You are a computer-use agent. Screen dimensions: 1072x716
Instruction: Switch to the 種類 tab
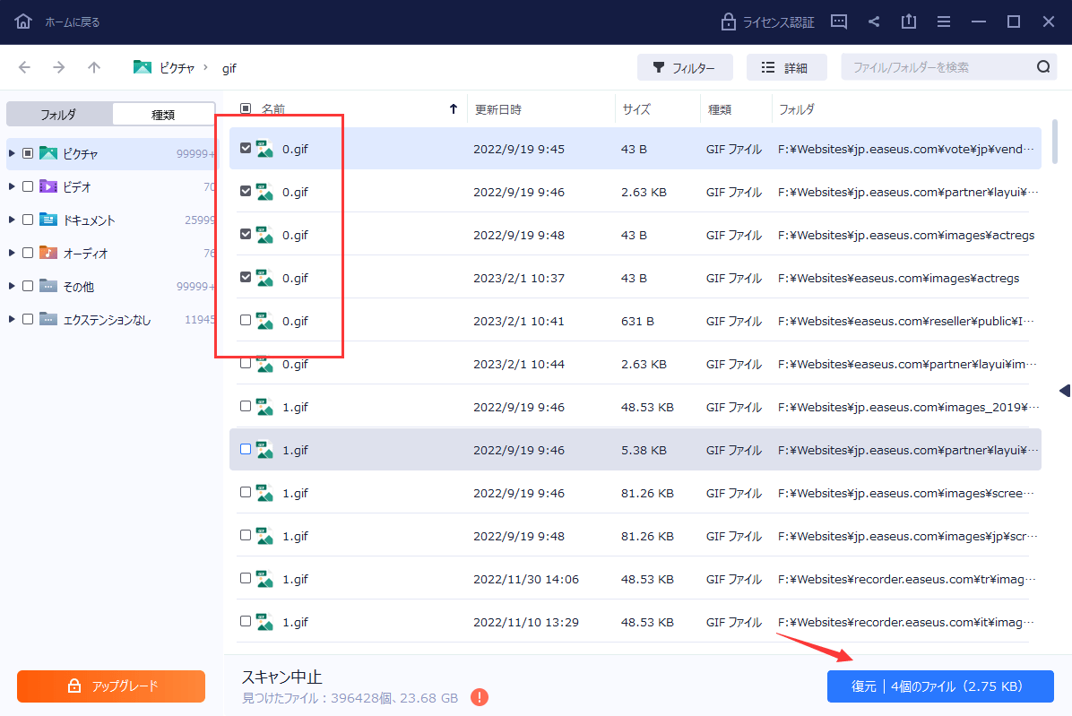[x=163, y=115]
